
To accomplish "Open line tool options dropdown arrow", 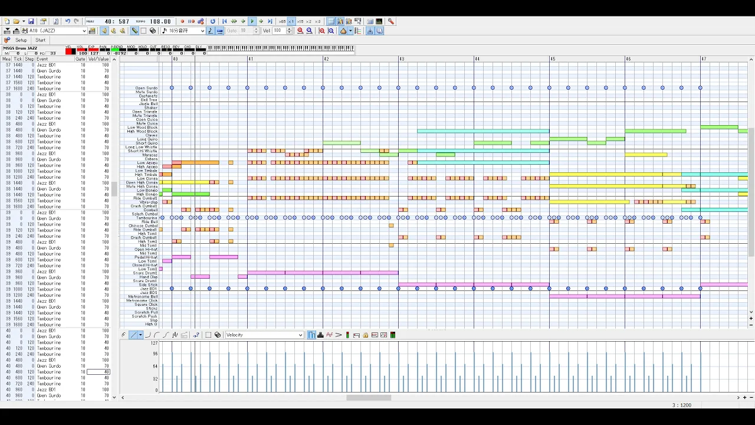I will click(140, 335).
